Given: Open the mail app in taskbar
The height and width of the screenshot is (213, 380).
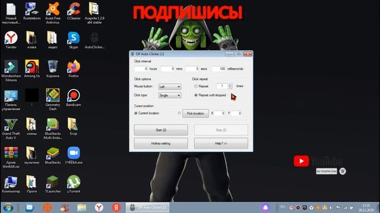Looking at the screenshot, I should pos(30,208).
